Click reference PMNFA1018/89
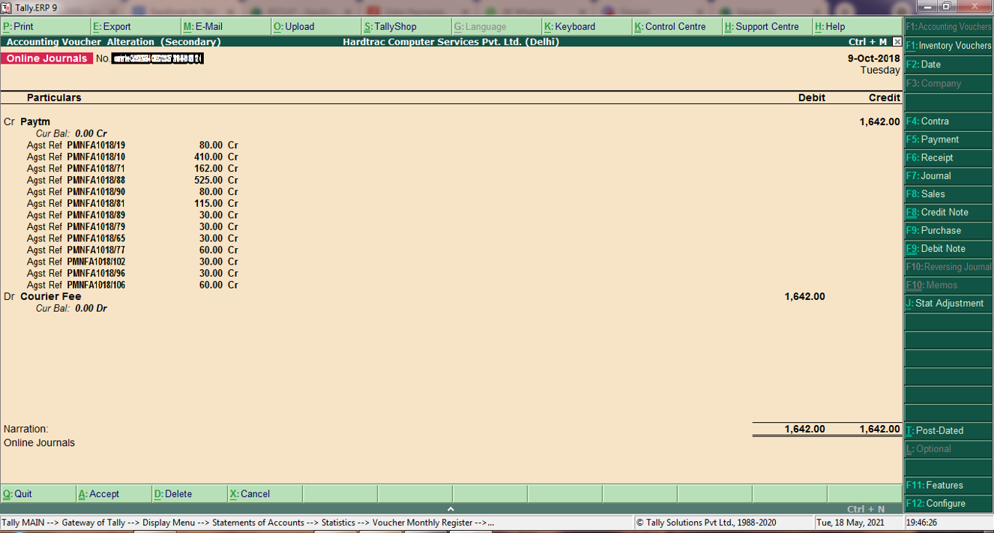Image resolution: width=994 pixels, height=533 pixels. [x=96, y=215]
